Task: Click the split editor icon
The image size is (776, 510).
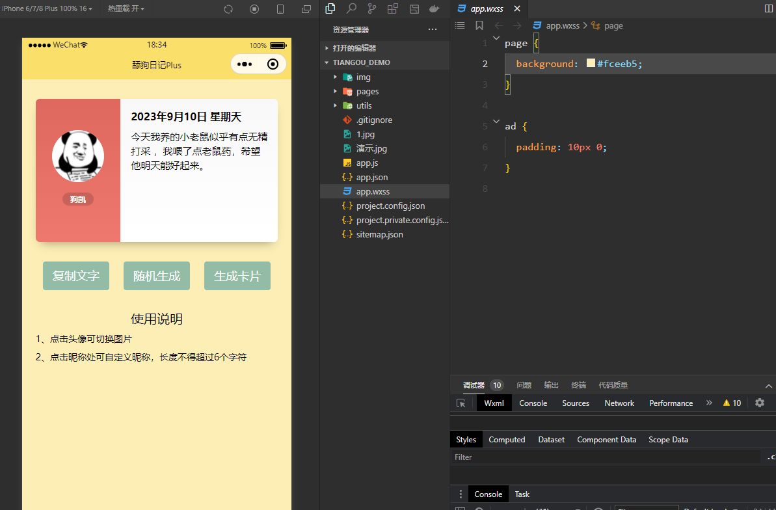Action: (768, 8)
